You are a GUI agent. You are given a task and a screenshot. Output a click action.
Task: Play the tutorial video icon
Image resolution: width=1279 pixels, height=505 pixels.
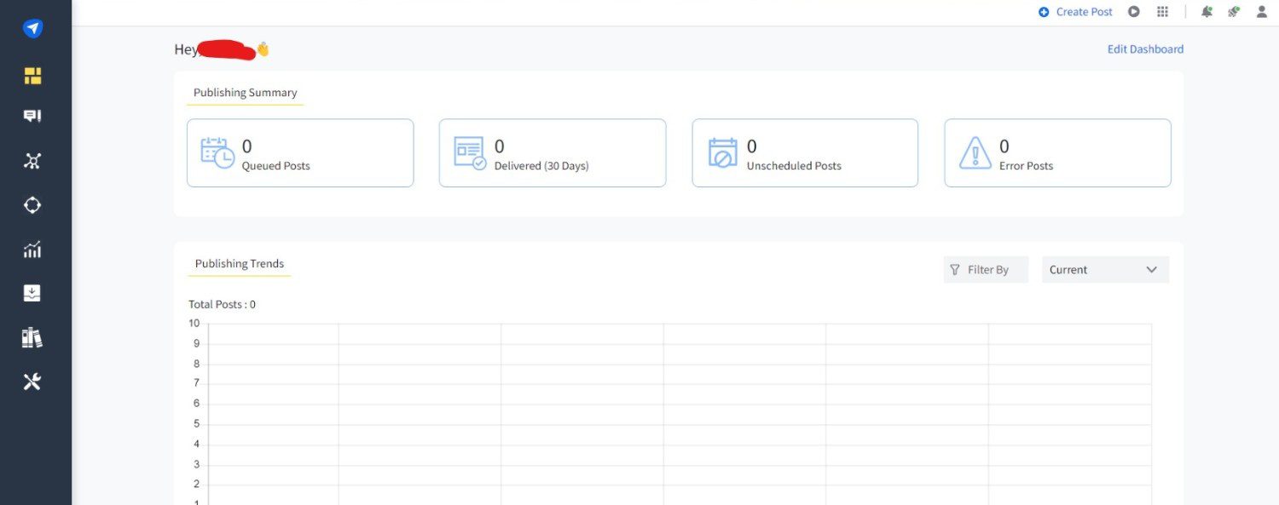[1134, 11]
